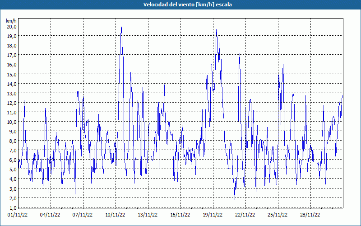Click the chart title 'Velocidad del viento [km/h] escala'
Screen dimensions: 361x226
187,5
